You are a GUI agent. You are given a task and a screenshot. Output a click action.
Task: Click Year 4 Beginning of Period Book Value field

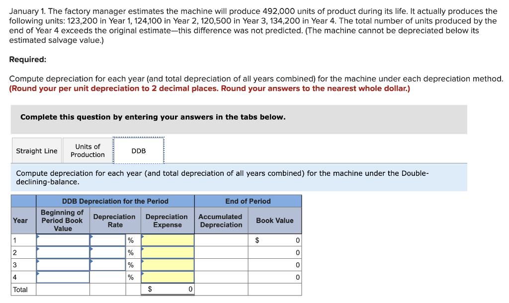pyautogui.click(x=62, y=277)
